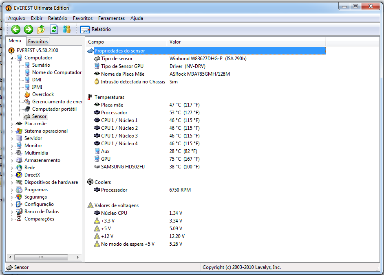Click the Valor column header
The image size is (384, 275).
[246, 42]
